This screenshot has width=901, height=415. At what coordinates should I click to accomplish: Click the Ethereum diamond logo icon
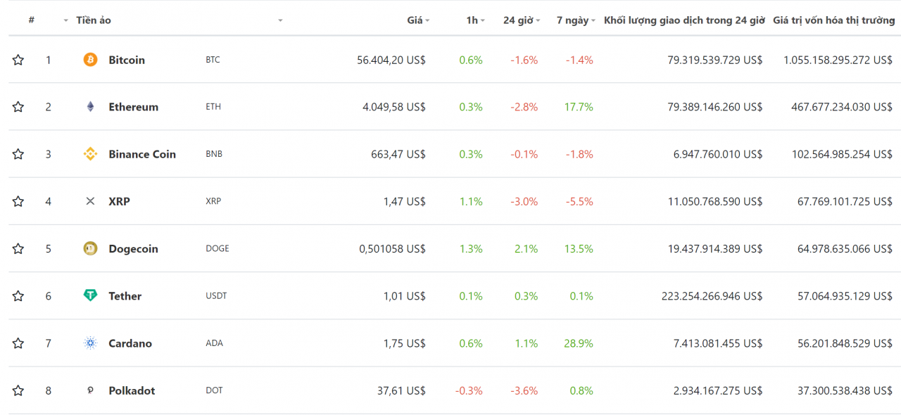point(90,107)
